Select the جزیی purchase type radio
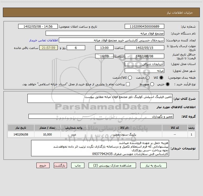203x196 pixels. [167, 84]
